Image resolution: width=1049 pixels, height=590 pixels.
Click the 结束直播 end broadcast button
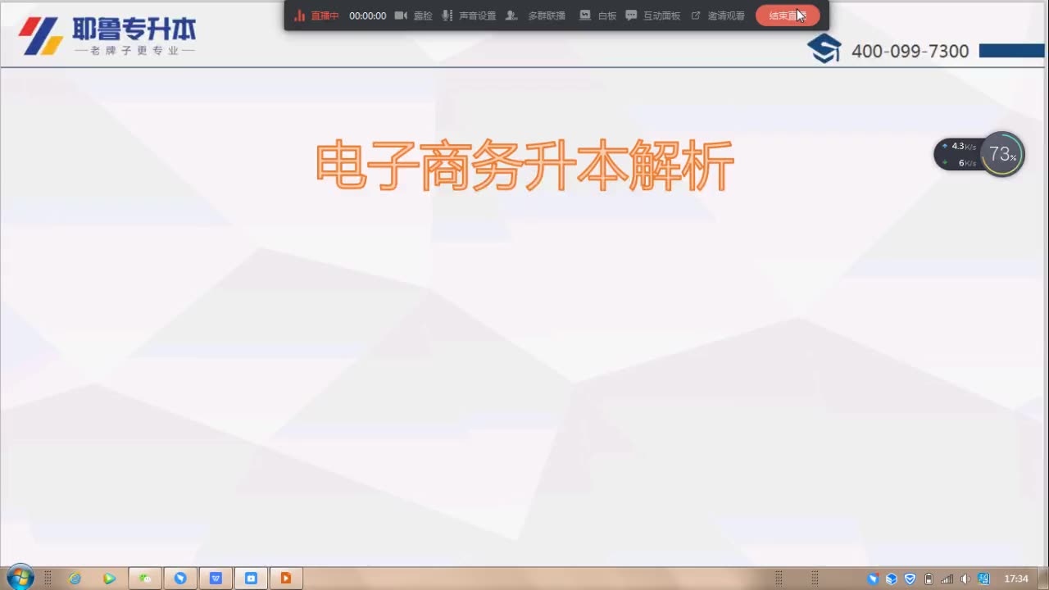pyautogui.click(x=788, y=16)
